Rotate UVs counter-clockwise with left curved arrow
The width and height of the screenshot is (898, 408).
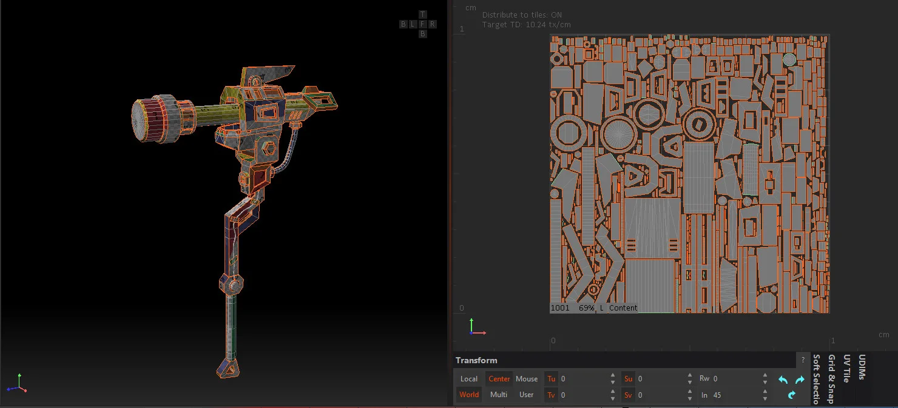click(x=783, y=380)
